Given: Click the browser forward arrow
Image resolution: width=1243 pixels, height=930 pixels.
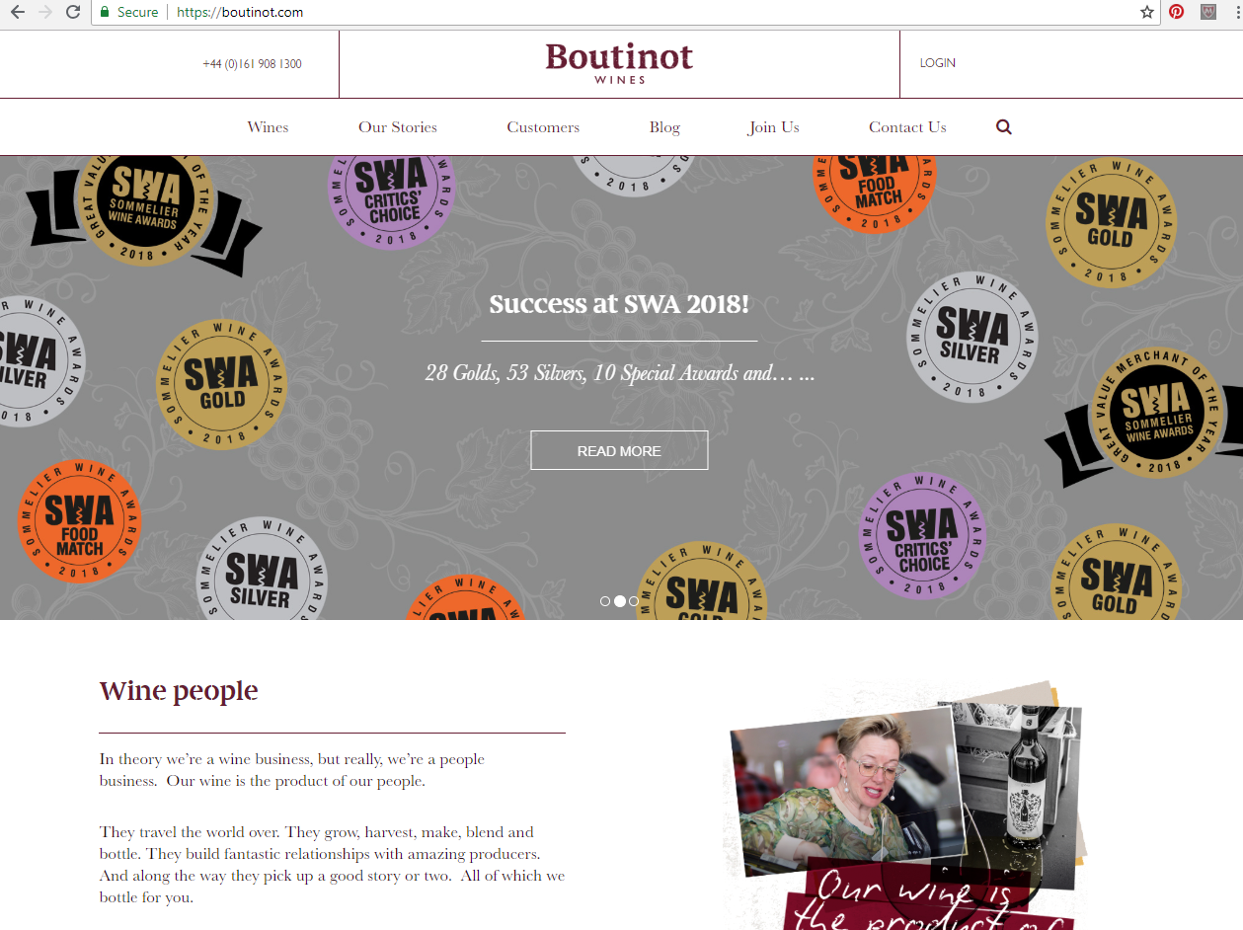Looking at the screenshot, I should coord(44,12).
